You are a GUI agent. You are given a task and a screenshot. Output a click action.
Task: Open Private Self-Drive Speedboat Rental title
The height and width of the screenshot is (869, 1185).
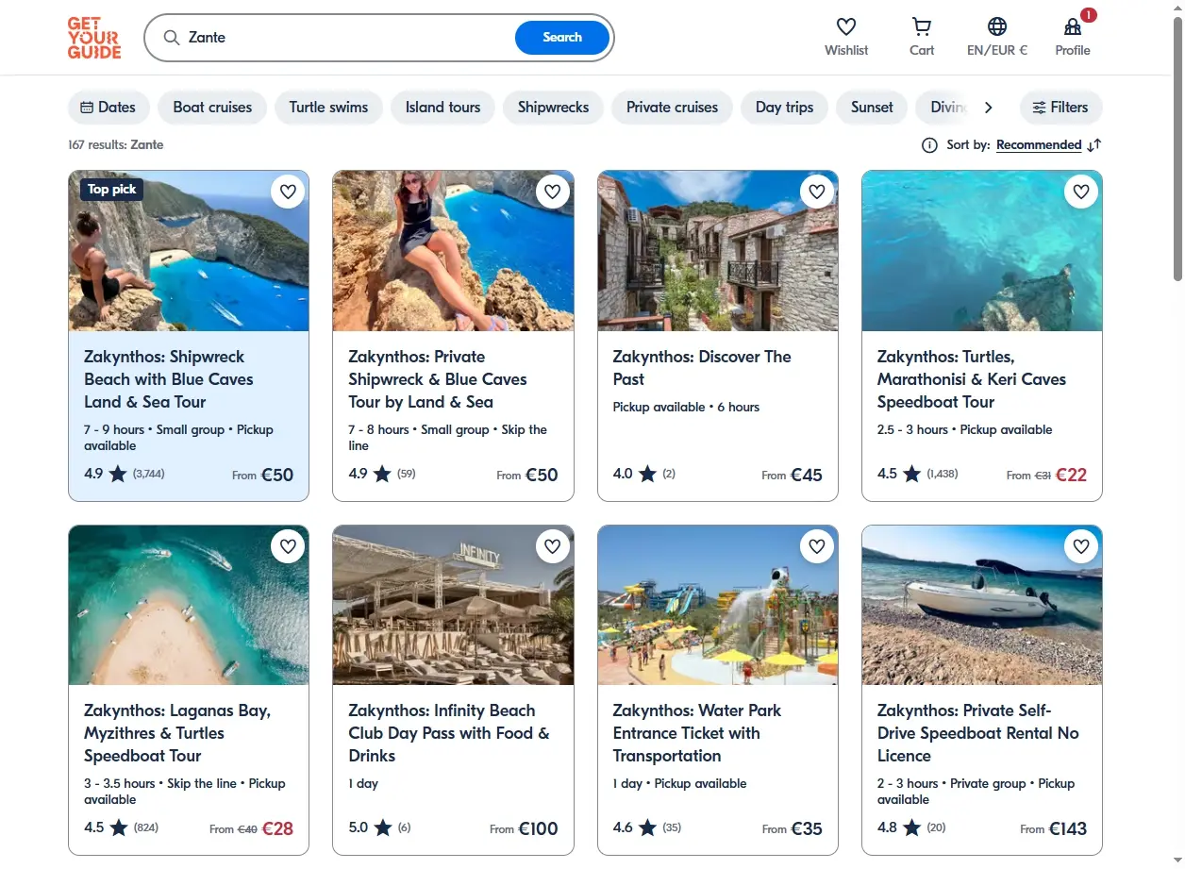pyautogui.click(x=978, y=733)
